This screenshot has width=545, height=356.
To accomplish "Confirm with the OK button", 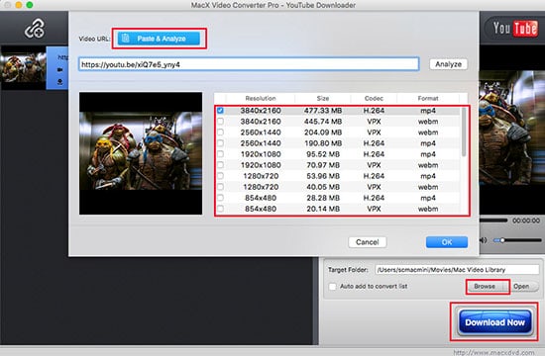I will click(447, 242).
